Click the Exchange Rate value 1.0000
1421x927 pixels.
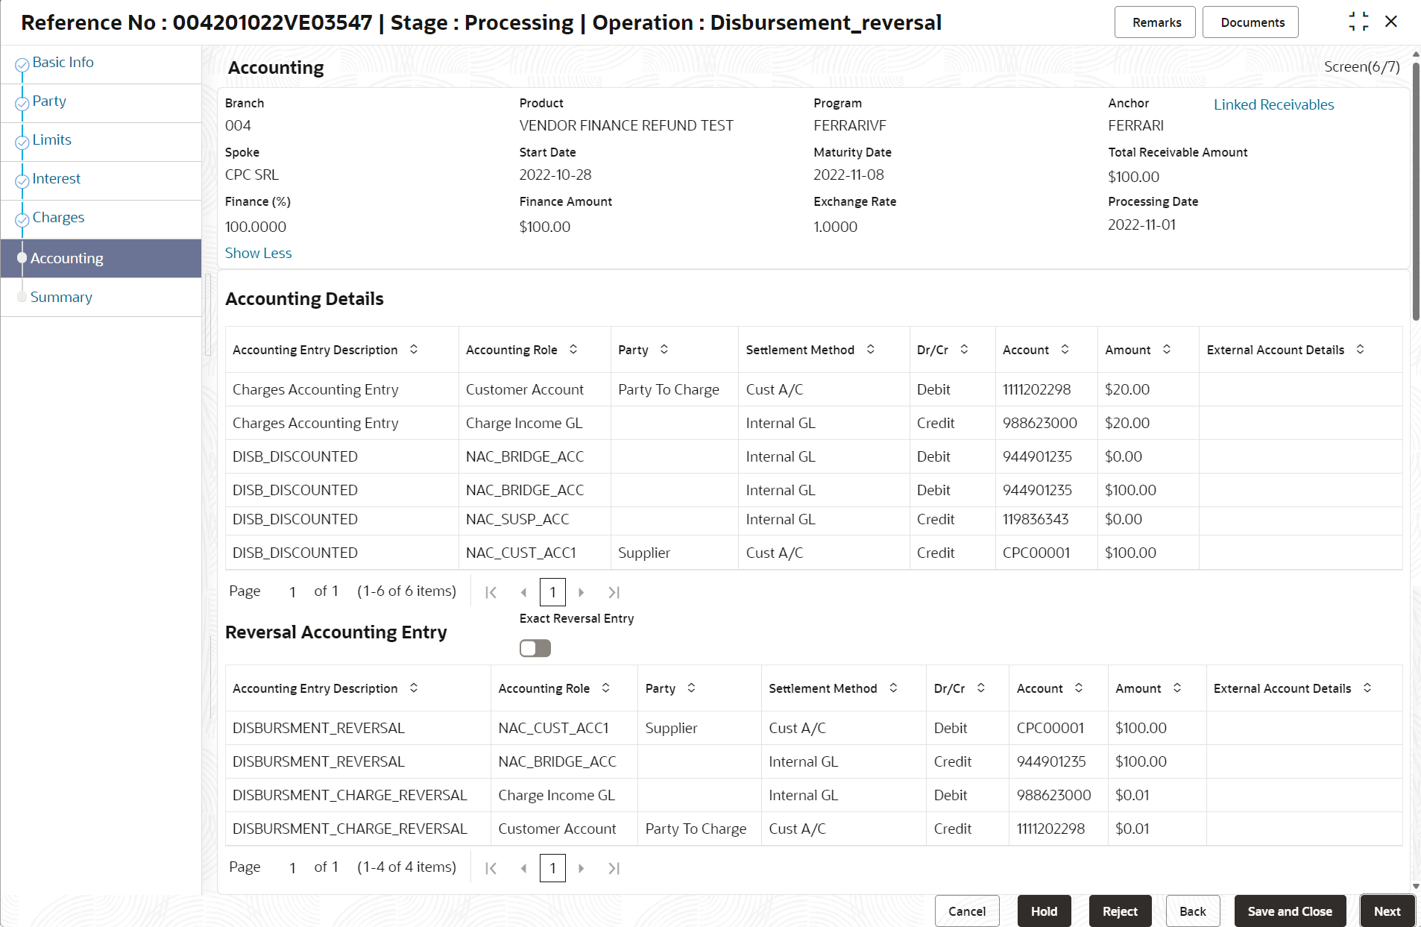tap(836, 227)
